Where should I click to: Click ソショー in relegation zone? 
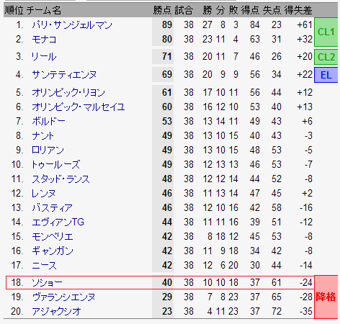(x=47, y=283)
